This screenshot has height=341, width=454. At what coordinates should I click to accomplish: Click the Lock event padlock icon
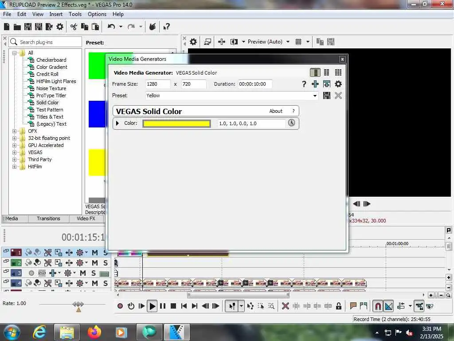click(x=338, y=306)
